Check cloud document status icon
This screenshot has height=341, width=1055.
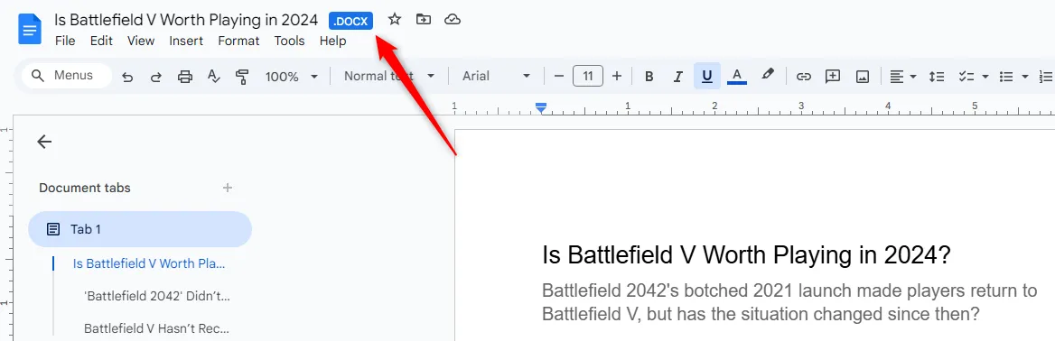(x=453, y=20)
